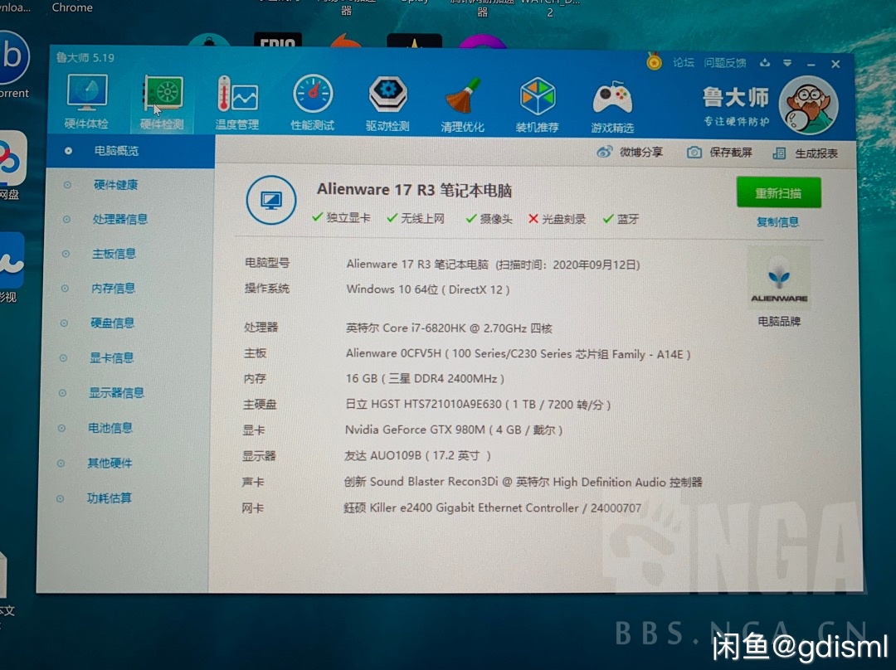This screenshot has width=896, height=670.
Task: Open the 硬件体检 hardware checkup tool
Action: click(x=86, y=100)
